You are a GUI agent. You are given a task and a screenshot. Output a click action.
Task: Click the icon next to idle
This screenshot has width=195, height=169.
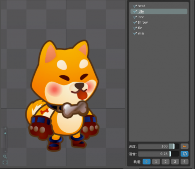point(135,11)
